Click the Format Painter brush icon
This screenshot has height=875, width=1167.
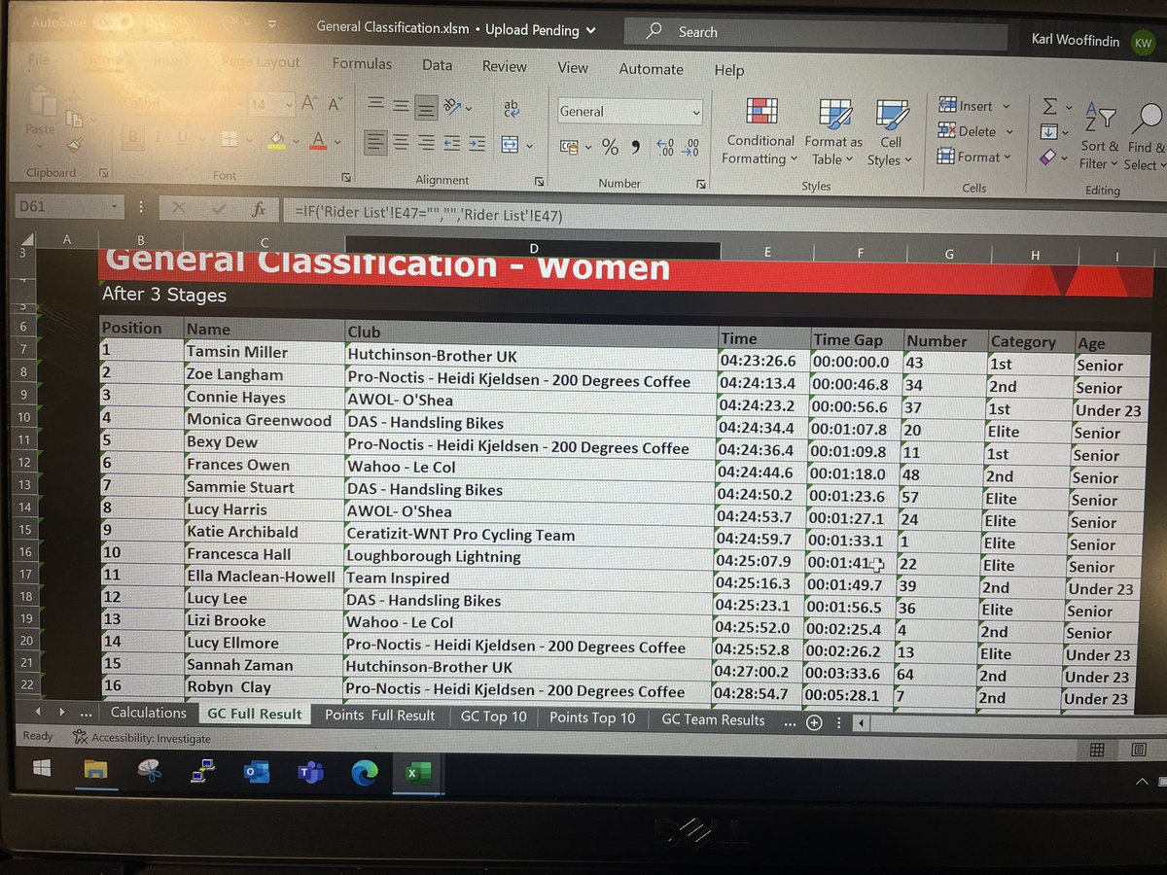(75, 144)
